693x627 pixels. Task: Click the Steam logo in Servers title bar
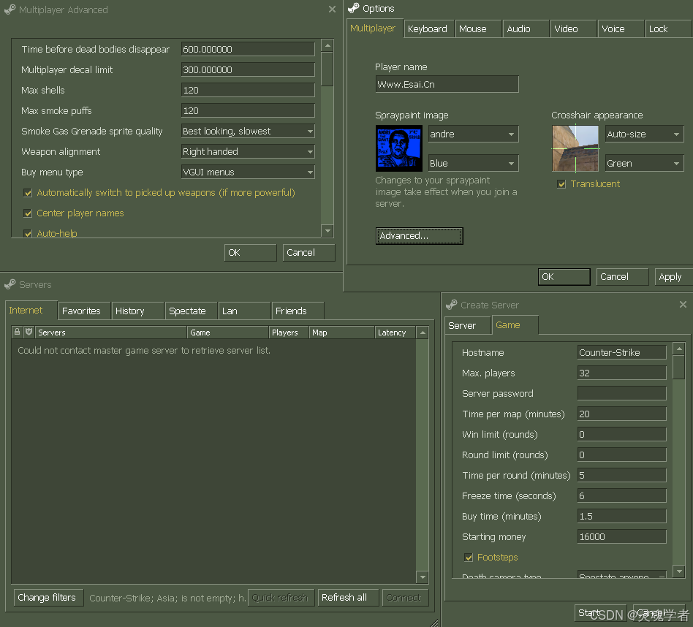click(10, 284)
